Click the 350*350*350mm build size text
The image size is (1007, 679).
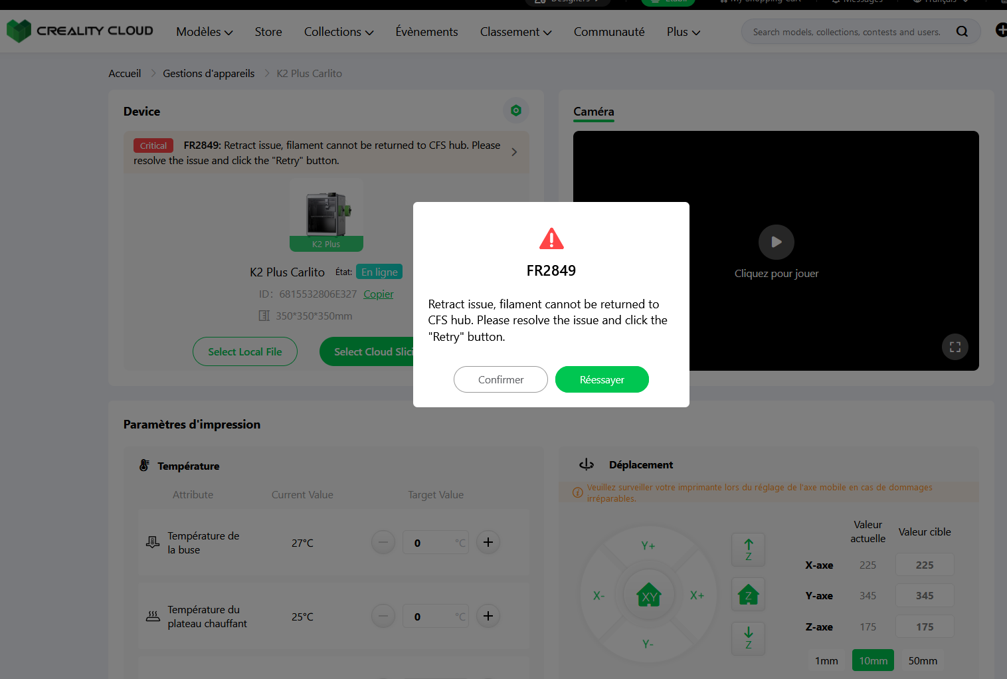click(x=314, y=316)
